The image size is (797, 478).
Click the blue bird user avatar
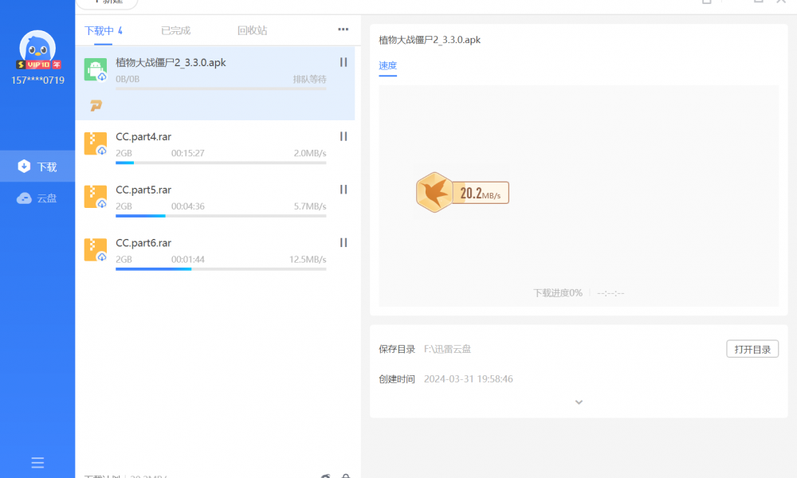click(x=37, y=49)
